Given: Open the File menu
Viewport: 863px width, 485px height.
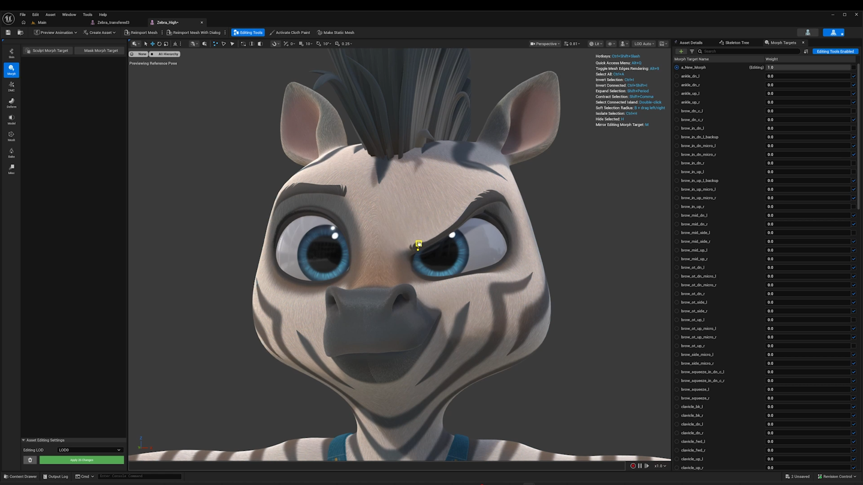Looking at the screenshot, I should click(x=23, y=14).
